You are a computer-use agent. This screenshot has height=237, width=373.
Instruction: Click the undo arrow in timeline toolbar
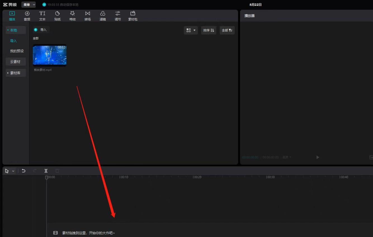[x=23, y=171]
